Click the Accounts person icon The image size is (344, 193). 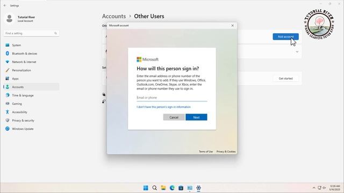point(8,87)
